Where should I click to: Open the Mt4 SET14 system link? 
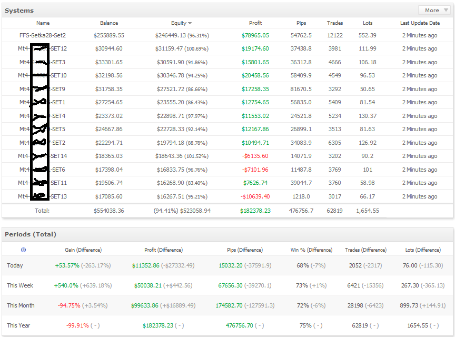click(x=42, y=156)
